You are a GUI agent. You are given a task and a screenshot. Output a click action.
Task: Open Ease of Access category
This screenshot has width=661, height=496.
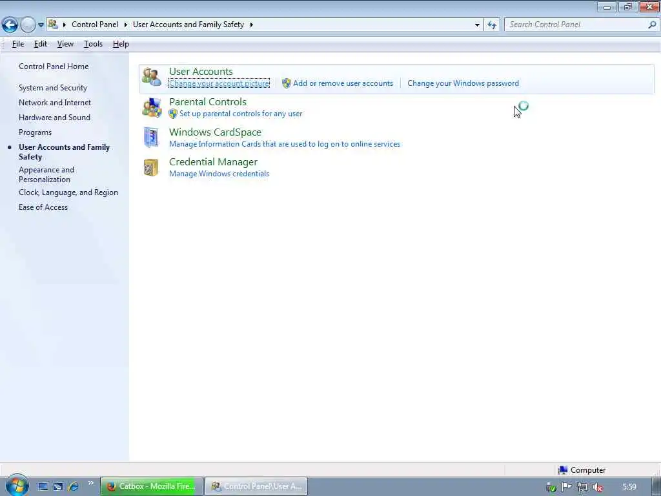pyautogui.click(x=43, y=207)
